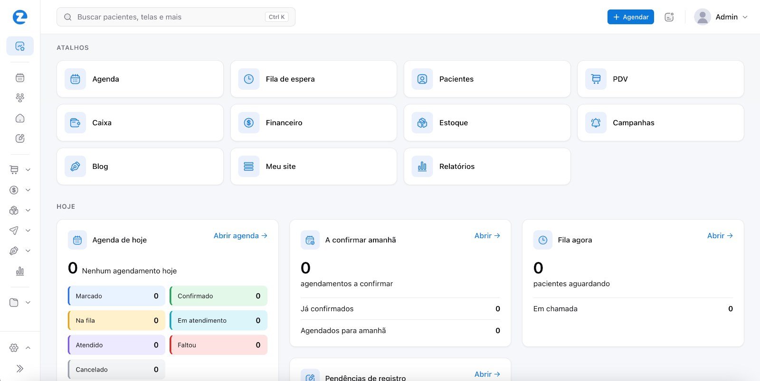The width and height of the screenshot is (760, 381).
Task: Click the Pacientes shortcut person icon
Action: point(422,79)
